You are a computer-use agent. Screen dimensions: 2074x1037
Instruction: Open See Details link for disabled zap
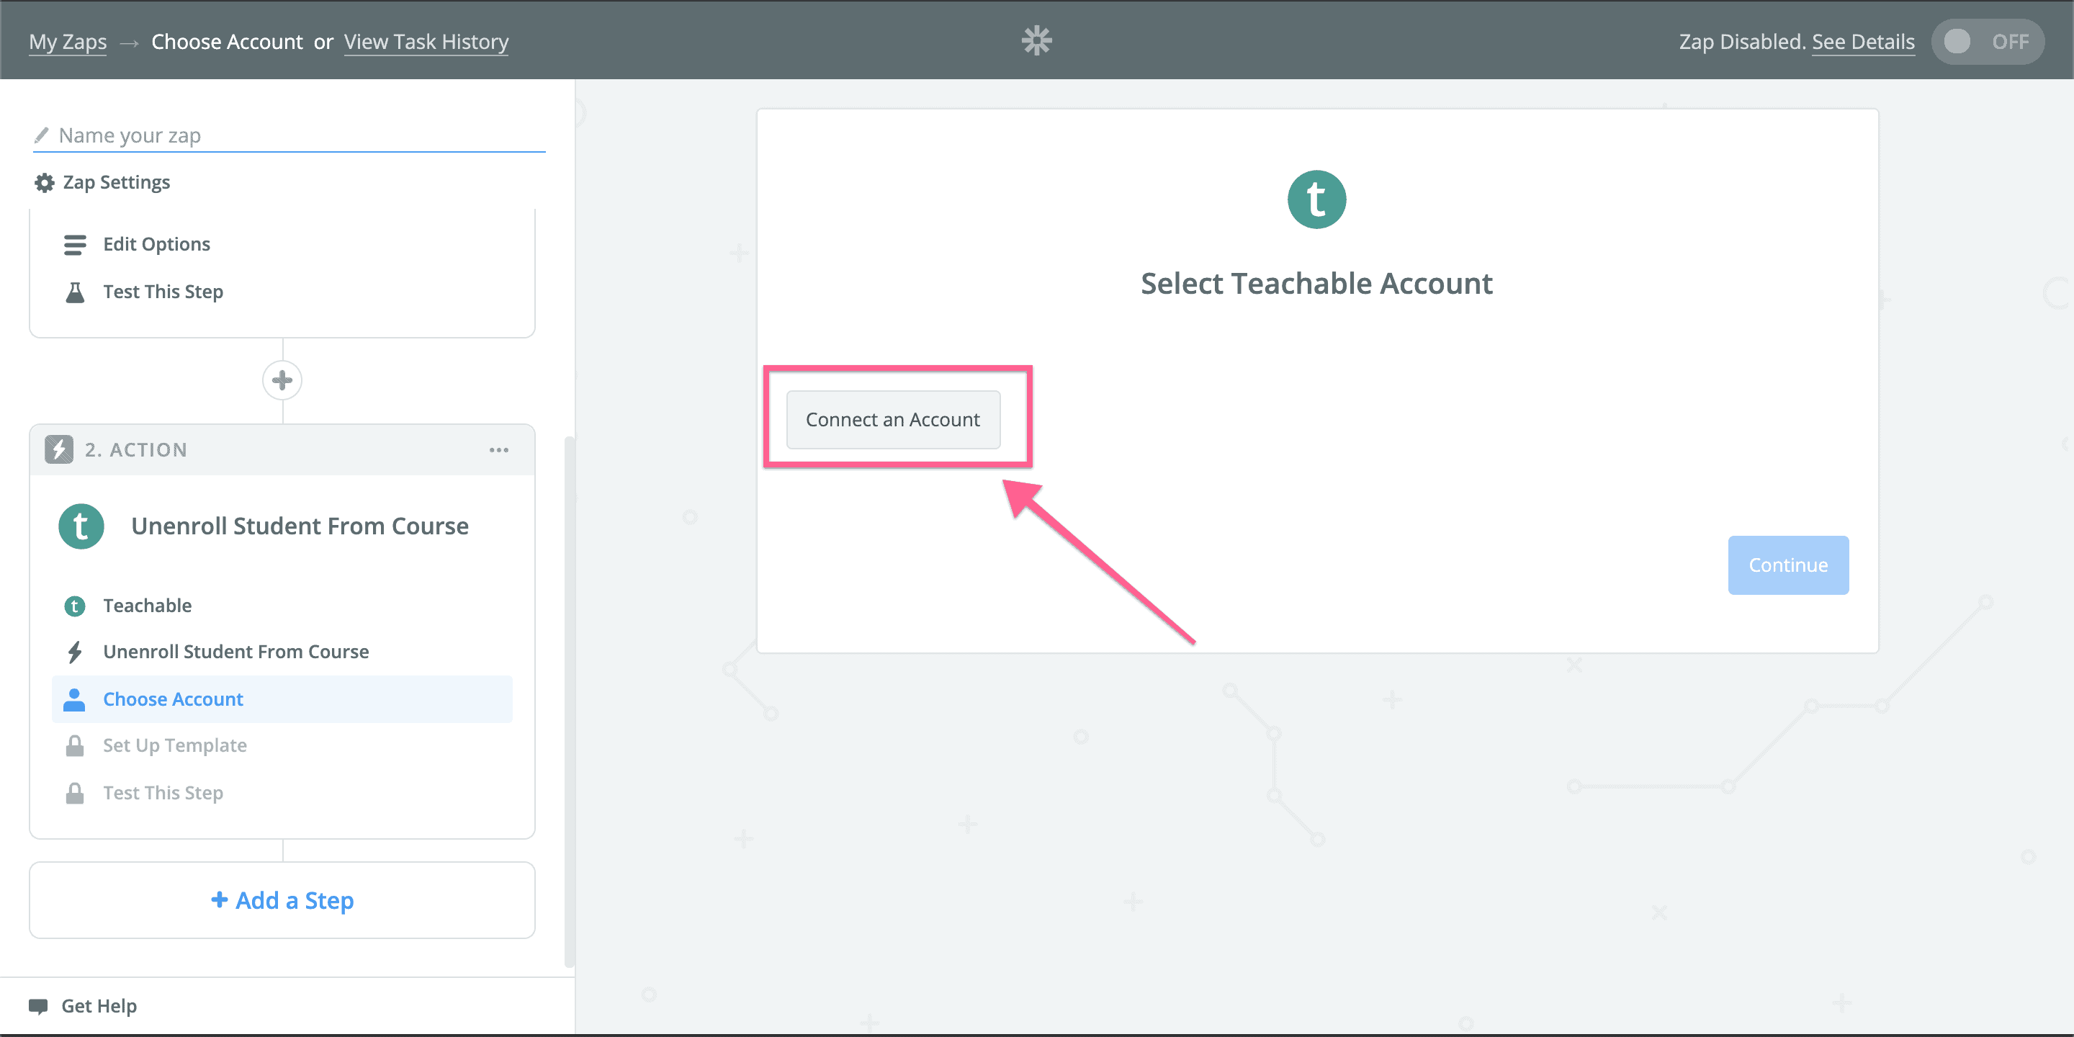1862,42
